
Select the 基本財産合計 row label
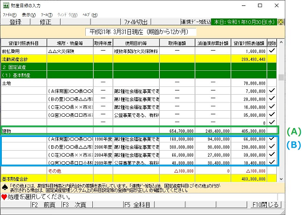pos(24,179)
